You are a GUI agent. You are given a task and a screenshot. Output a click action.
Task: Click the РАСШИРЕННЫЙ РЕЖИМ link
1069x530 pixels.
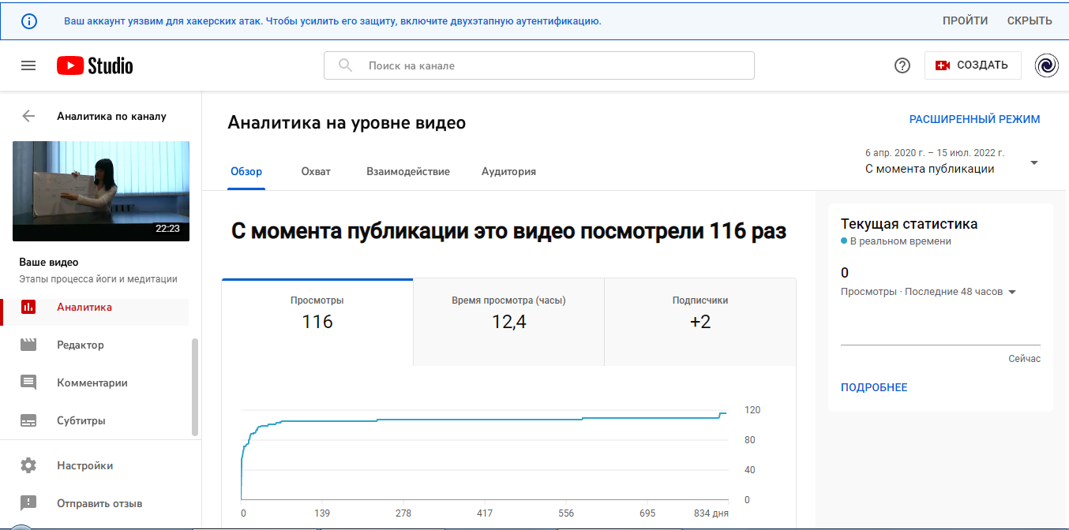tap(974, 120)
